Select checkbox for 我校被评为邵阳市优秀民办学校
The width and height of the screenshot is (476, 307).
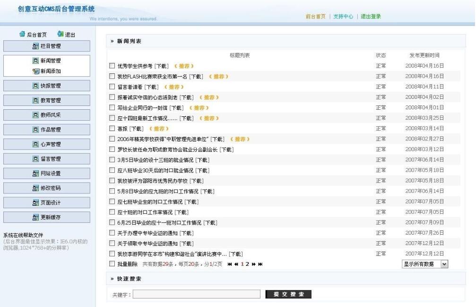coord(112,181)
